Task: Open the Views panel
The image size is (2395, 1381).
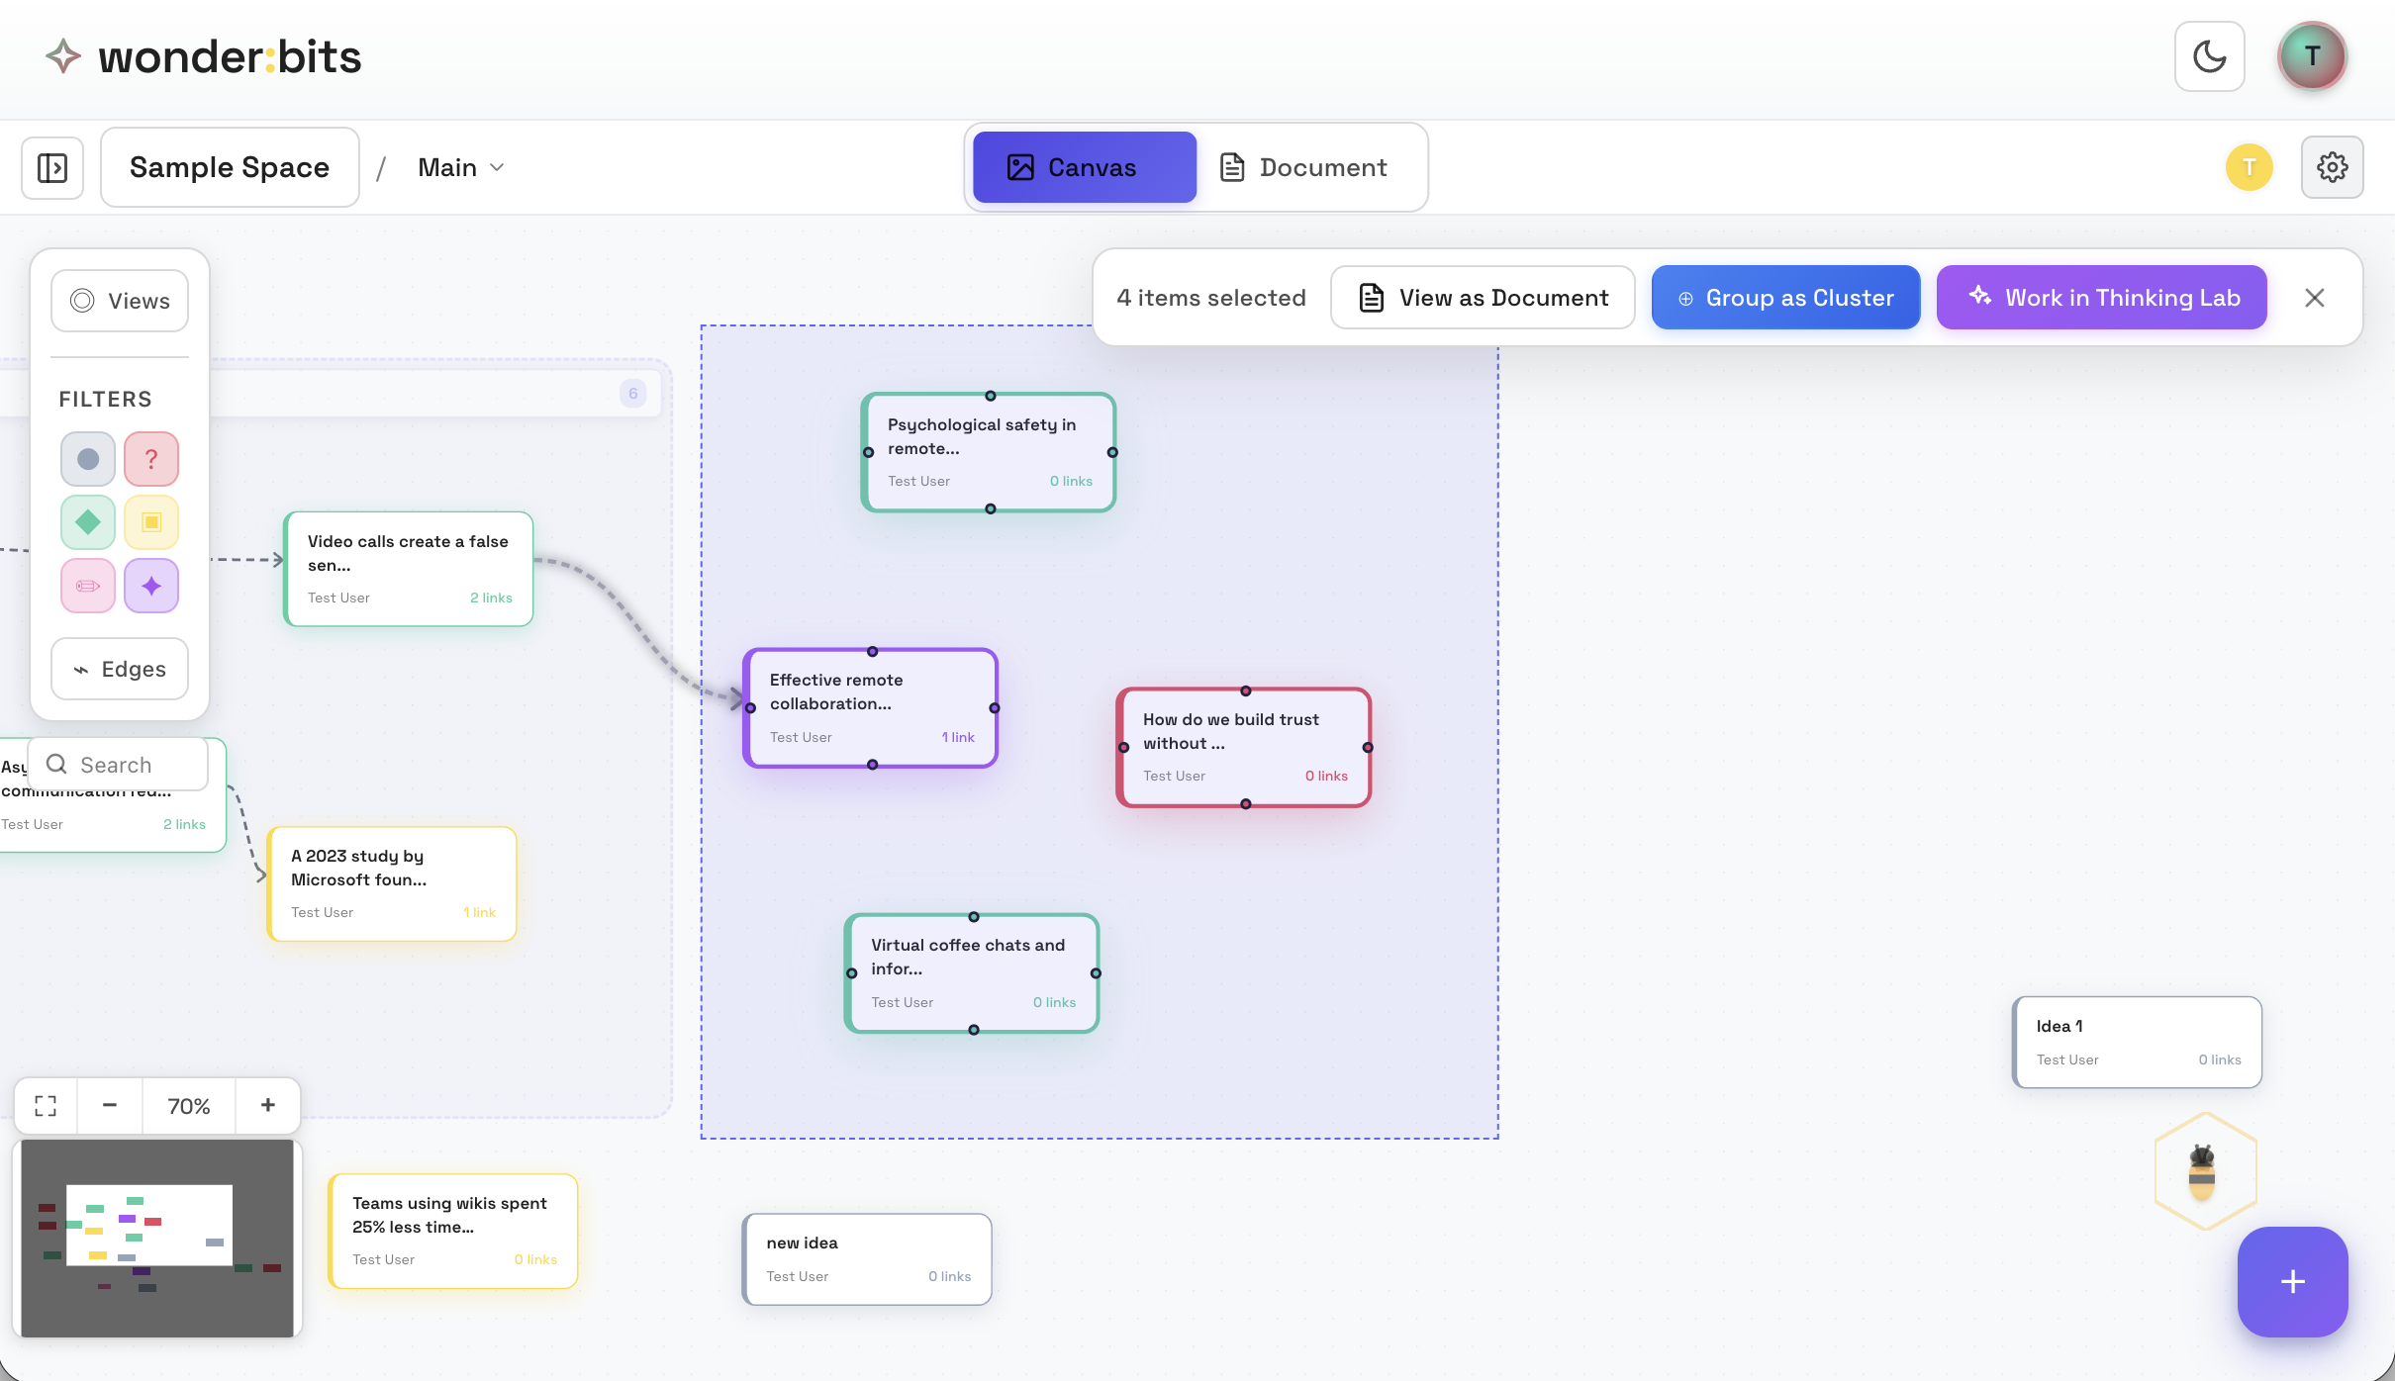Action: click(119, 300)
